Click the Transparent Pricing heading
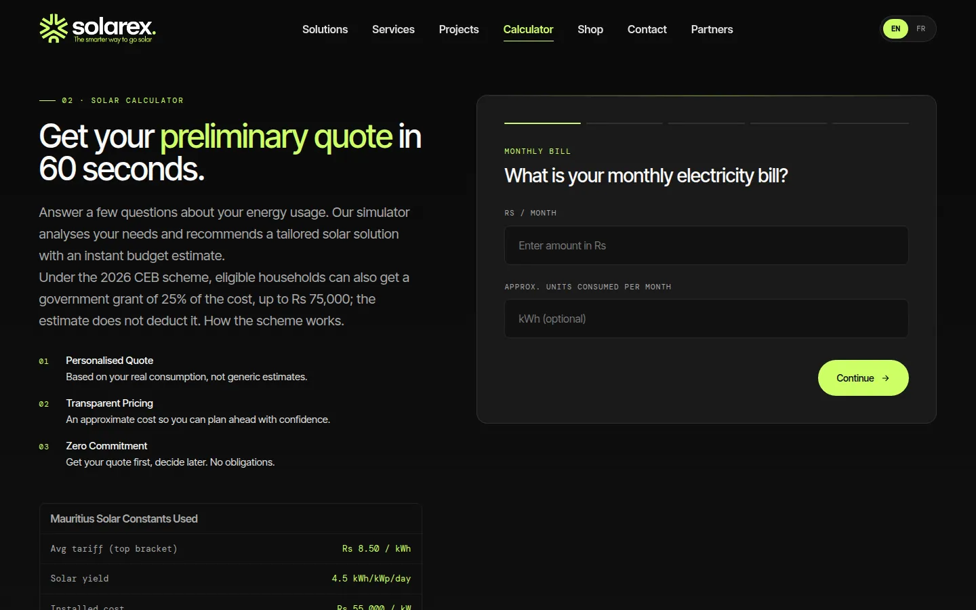976x610 pixels. click(x=109, y=403)
